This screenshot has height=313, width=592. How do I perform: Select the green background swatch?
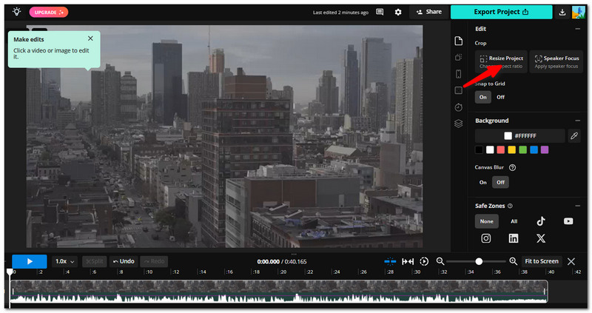pyautogui.click(x=522, y=150)
